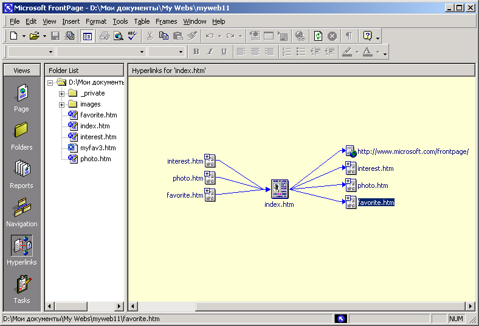Click the Stop toolbar icon
479x326 pixels.
pyautogui.click(x=332, y=36)
